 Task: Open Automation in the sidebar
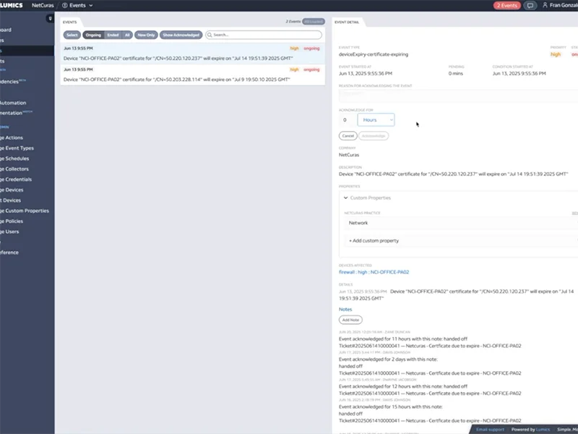(13, 103)
